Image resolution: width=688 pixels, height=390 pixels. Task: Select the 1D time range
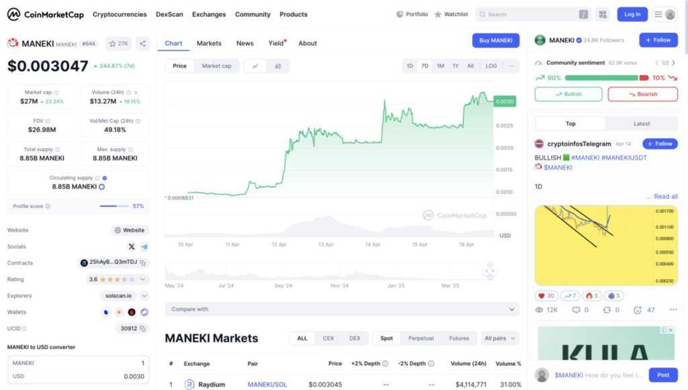[x=410, y=66]
